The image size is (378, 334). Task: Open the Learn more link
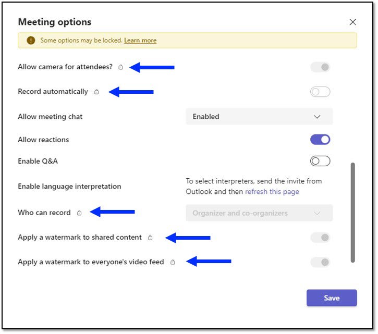click(x=140, y=41)
